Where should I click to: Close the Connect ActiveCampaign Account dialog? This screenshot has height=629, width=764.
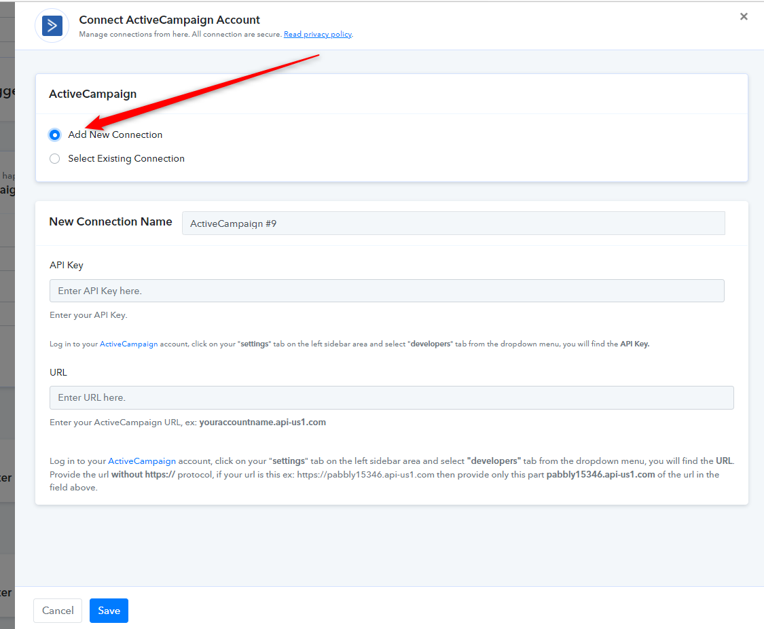coord(744,16)
